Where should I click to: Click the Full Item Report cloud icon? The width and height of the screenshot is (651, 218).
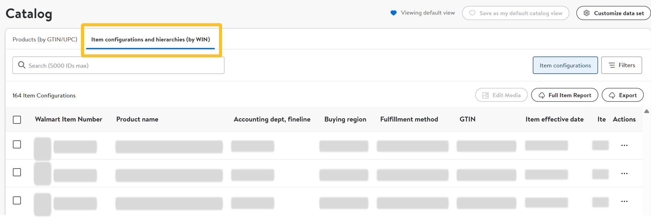[542, 96]
